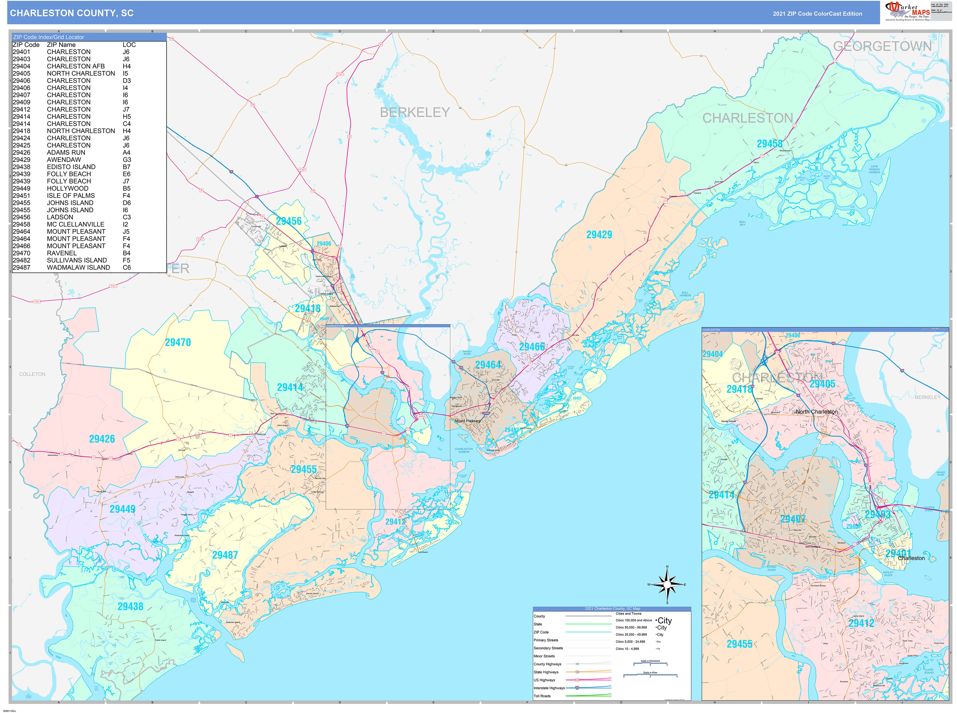Click the "ZIP Code Index/Grid Locator" table header
957x713 pixels.
[x=89, y=37]
